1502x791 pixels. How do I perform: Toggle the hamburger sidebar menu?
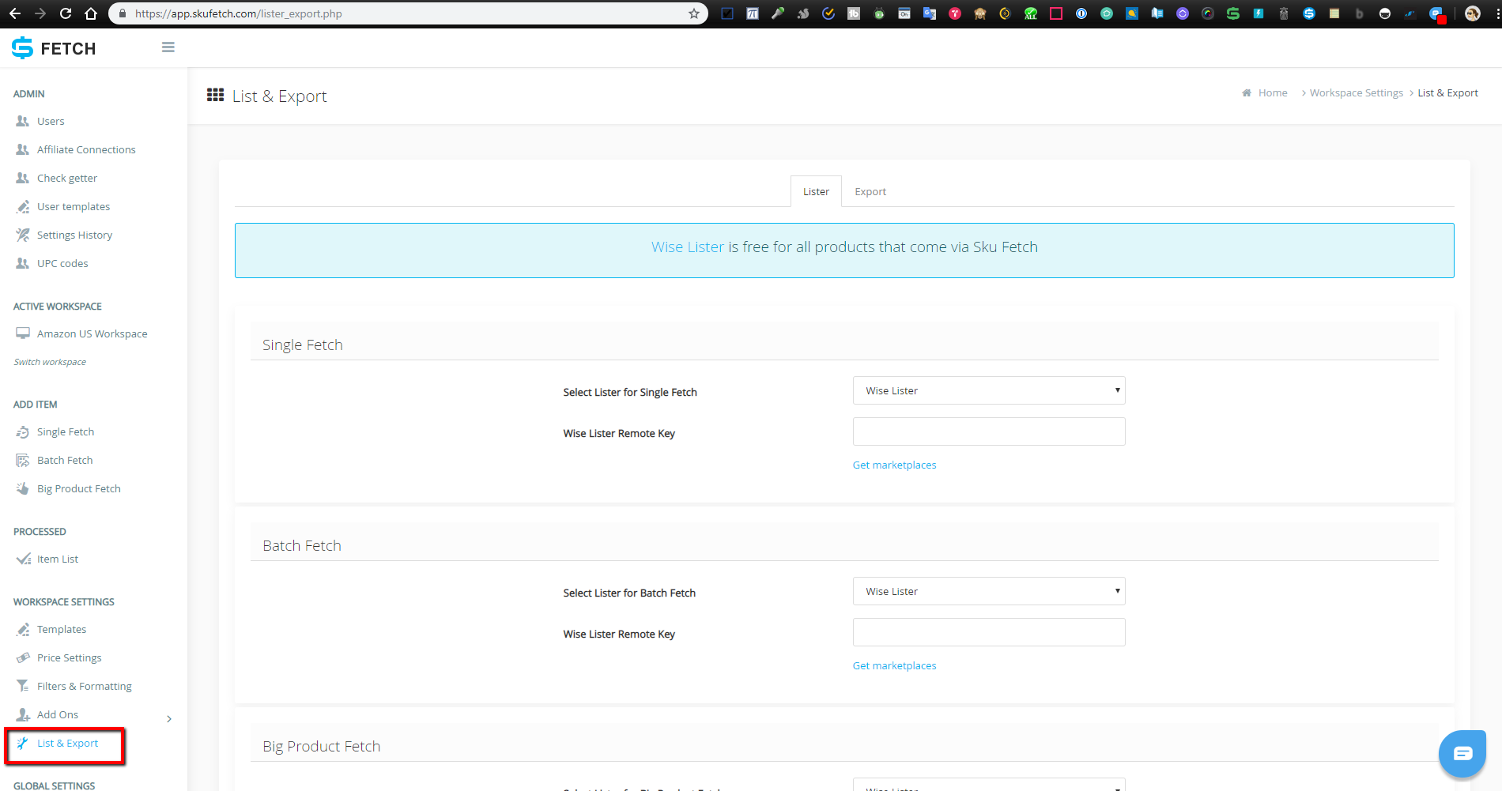click(x=168, y=47)
